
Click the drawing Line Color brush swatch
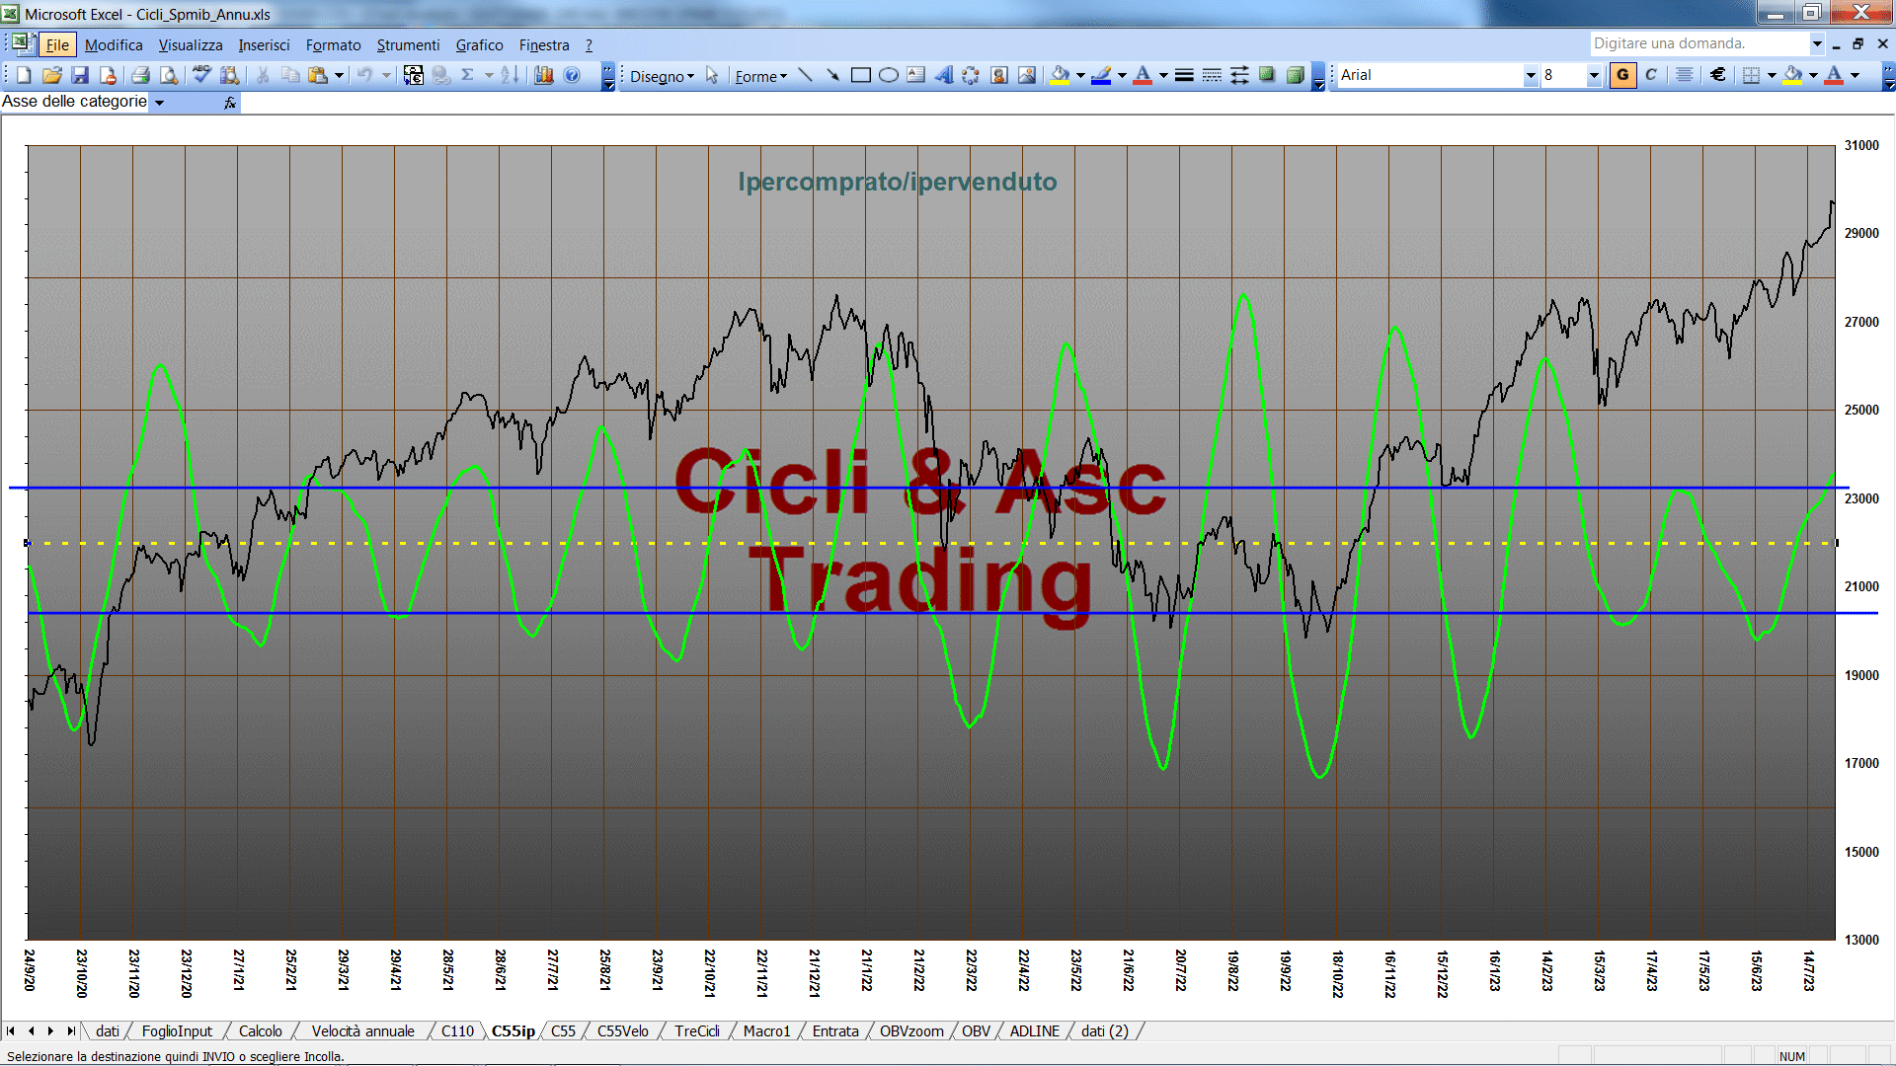click(x=1102, y=75)
